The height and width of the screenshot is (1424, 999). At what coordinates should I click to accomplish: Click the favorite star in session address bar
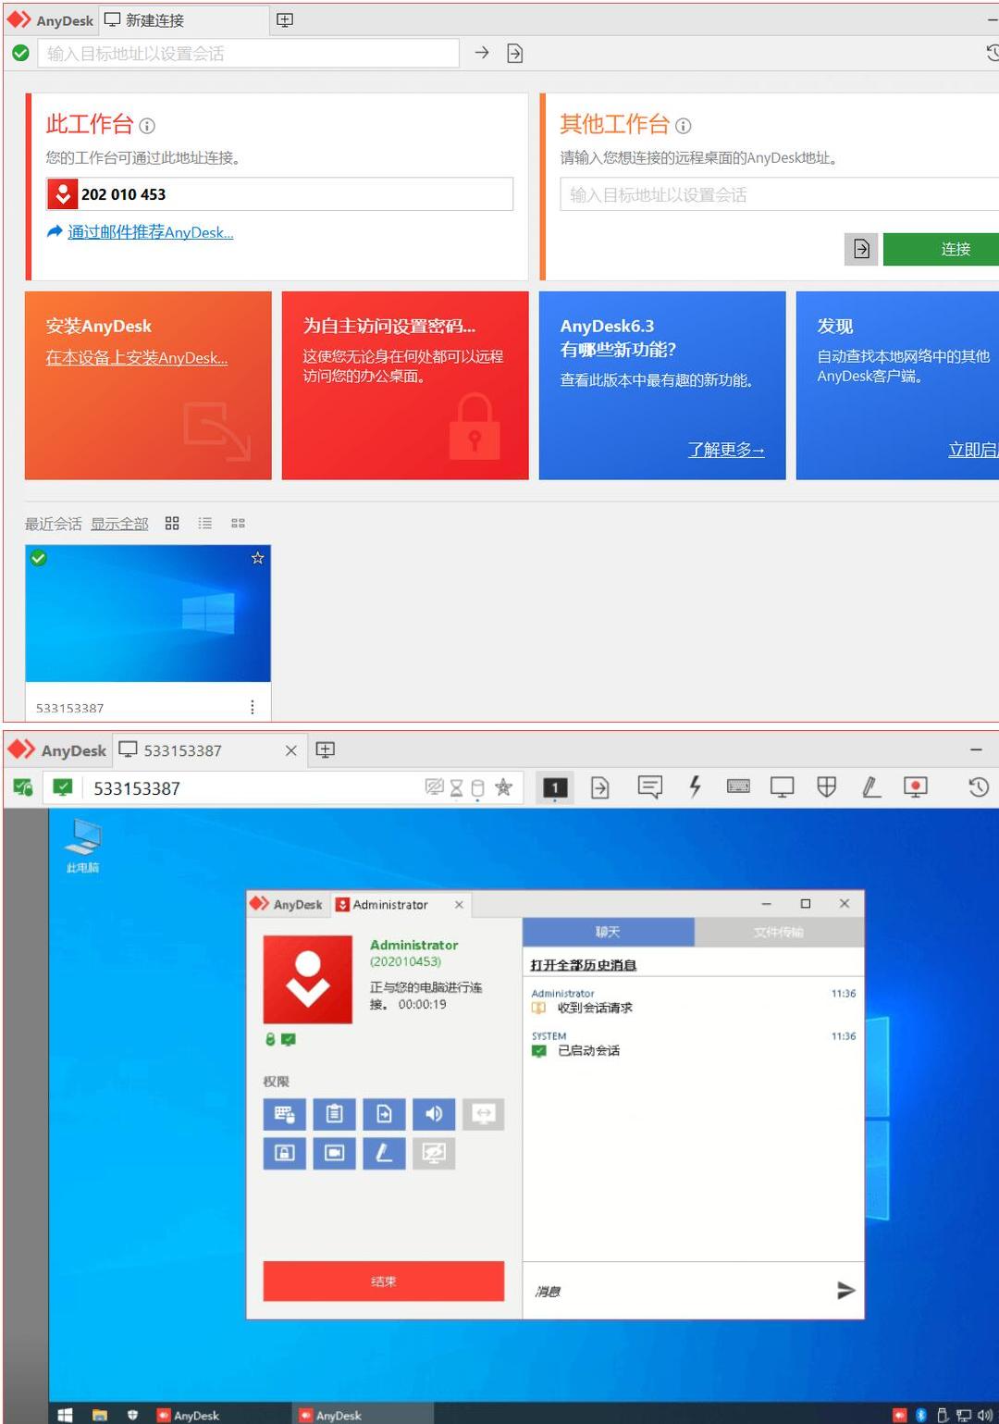coord(503,787)
